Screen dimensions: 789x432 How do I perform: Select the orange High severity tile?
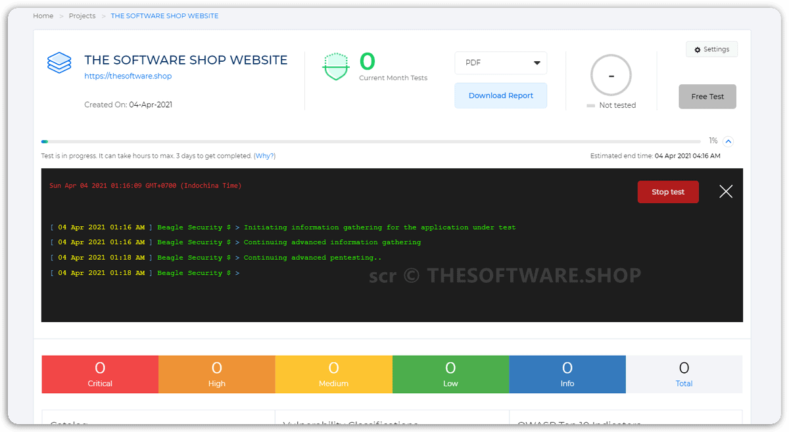point(217,374)
